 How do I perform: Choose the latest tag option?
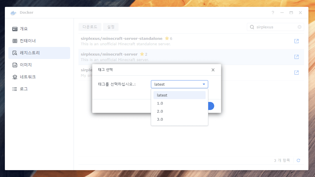(179, 95)
